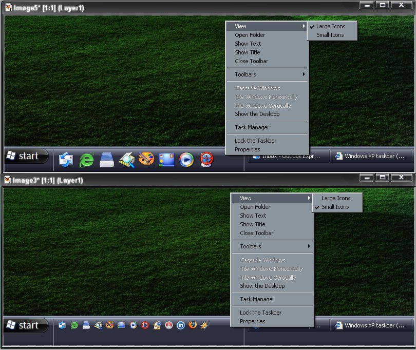Launch Internet Explorer from Quick Launch

pyautogui.click(x=86, y=160)
